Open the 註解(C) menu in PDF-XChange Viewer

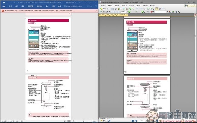[x=131, y=5]
